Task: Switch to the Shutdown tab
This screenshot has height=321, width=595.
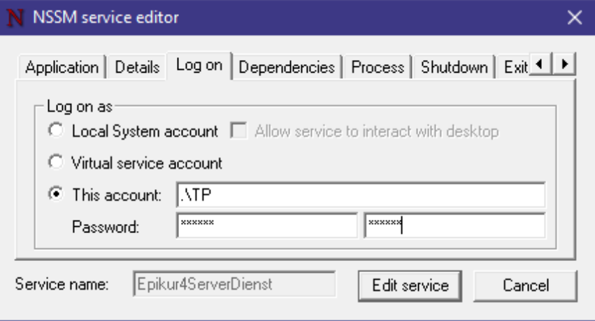Action: [454, 68]
